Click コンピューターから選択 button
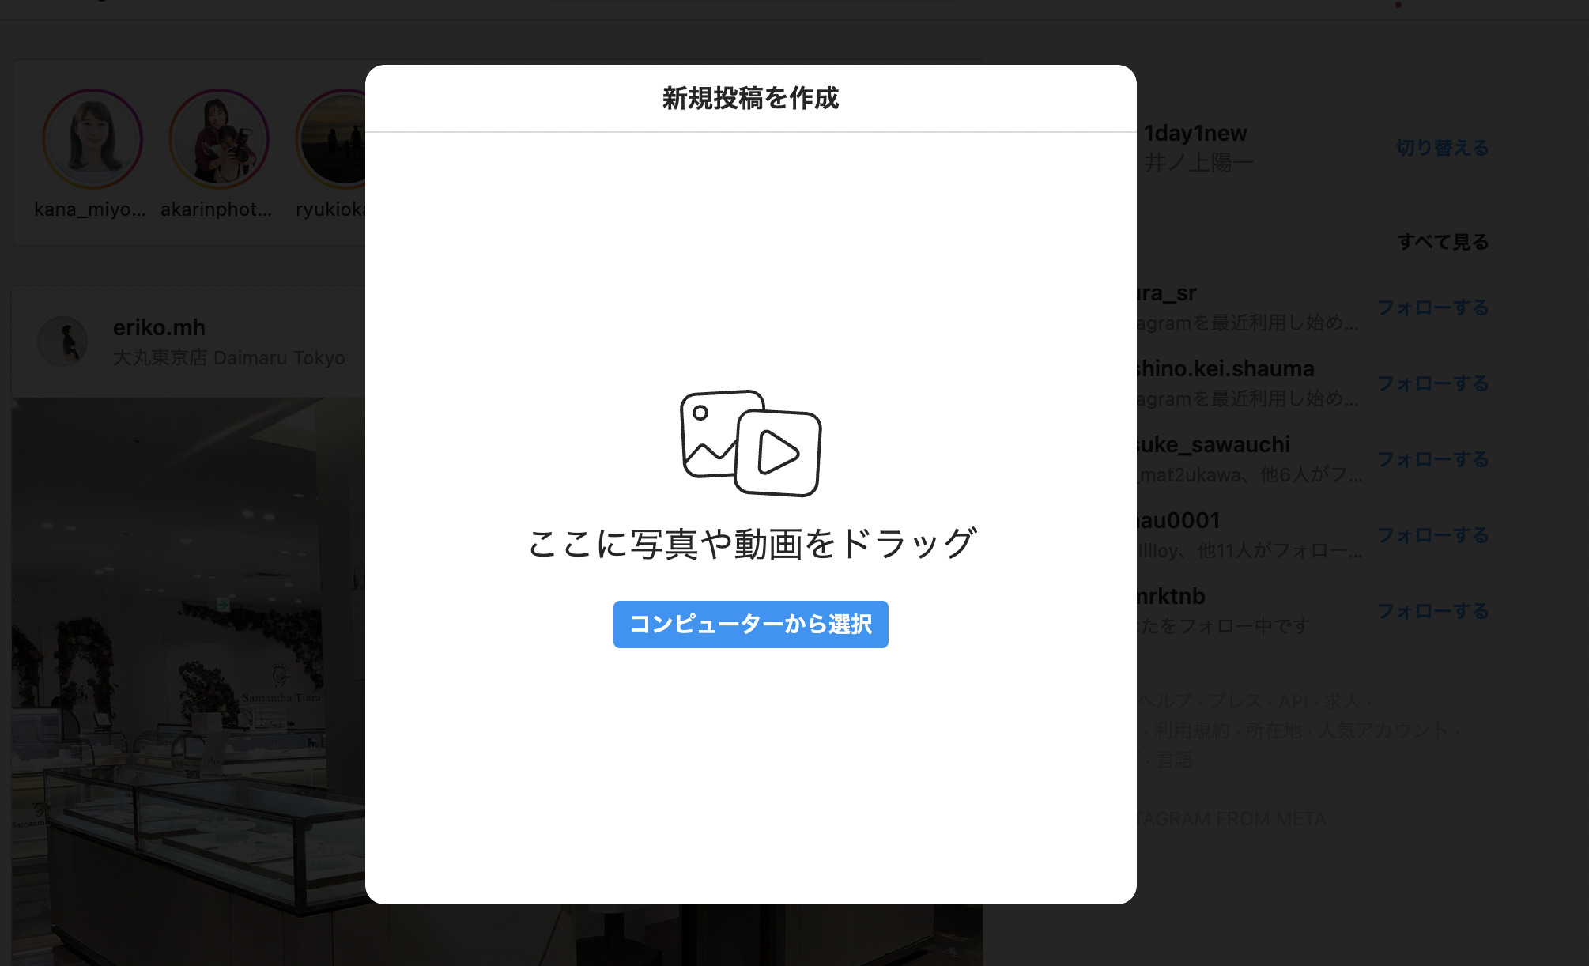This screenshot has height=966, width=1589. 750,625
